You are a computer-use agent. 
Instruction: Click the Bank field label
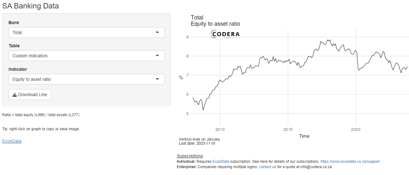coord(14,23)
